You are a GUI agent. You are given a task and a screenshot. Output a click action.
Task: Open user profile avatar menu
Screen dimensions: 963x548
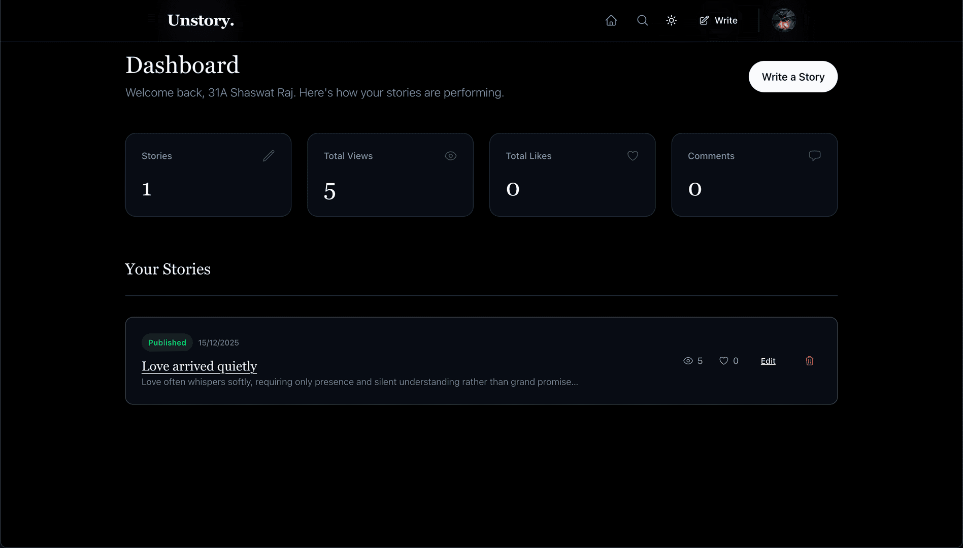pyautogui.click(x=783, y=20)
